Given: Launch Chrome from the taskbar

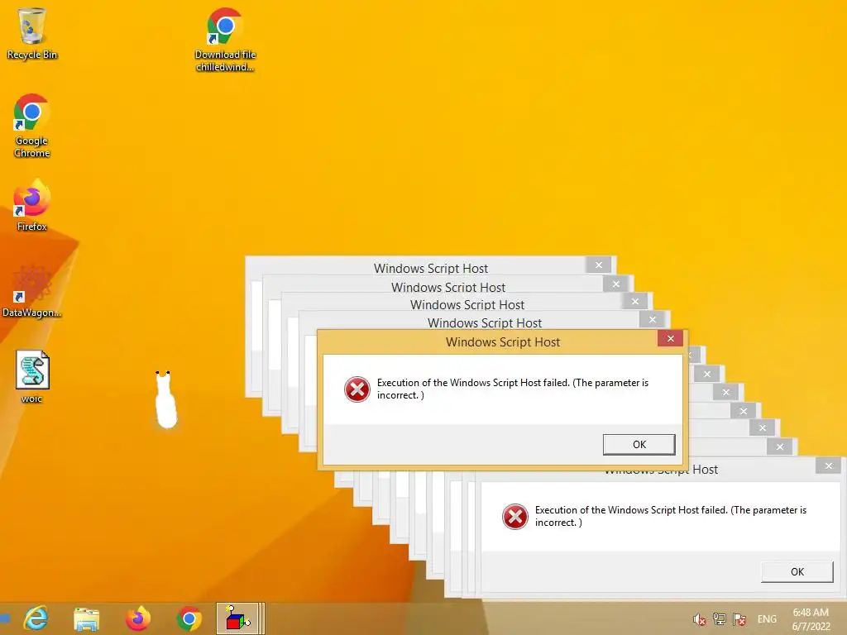Looking at the screenshot, I should (x=189, y=618).
